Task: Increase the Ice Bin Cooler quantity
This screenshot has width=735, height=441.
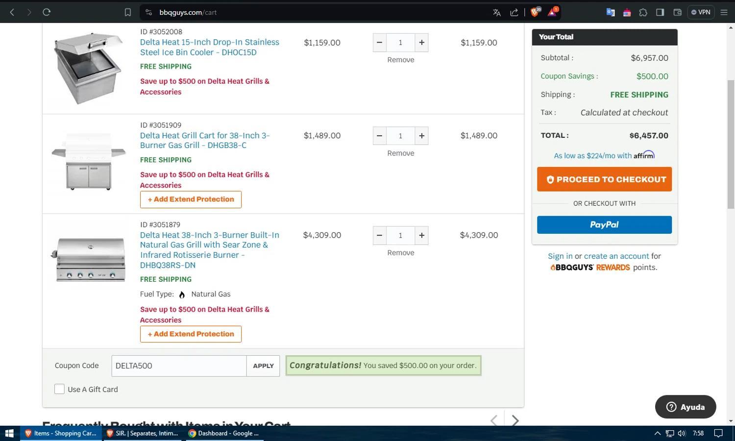Action: tap(421, 43)
